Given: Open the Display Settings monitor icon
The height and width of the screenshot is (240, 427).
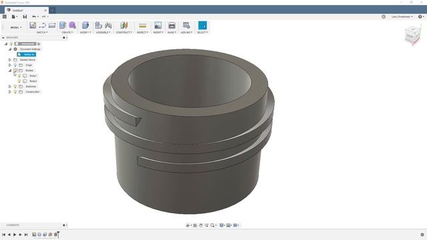Looking at the screenshot, I should pyautogui.click(x=222, y=225).
